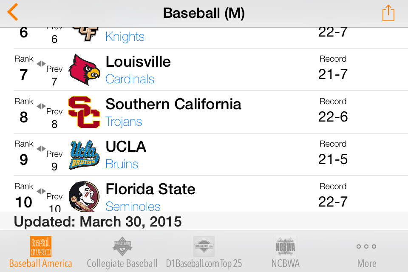This screenshot has height=272, width=408.
Task: Open the Seminoles team link
Action: [x=133, y=206]
